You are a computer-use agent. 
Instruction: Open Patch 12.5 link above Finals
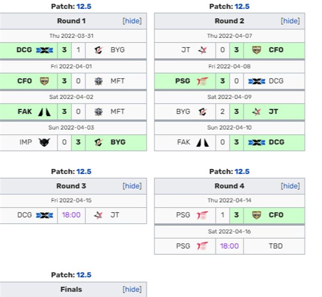pos(85,275)
